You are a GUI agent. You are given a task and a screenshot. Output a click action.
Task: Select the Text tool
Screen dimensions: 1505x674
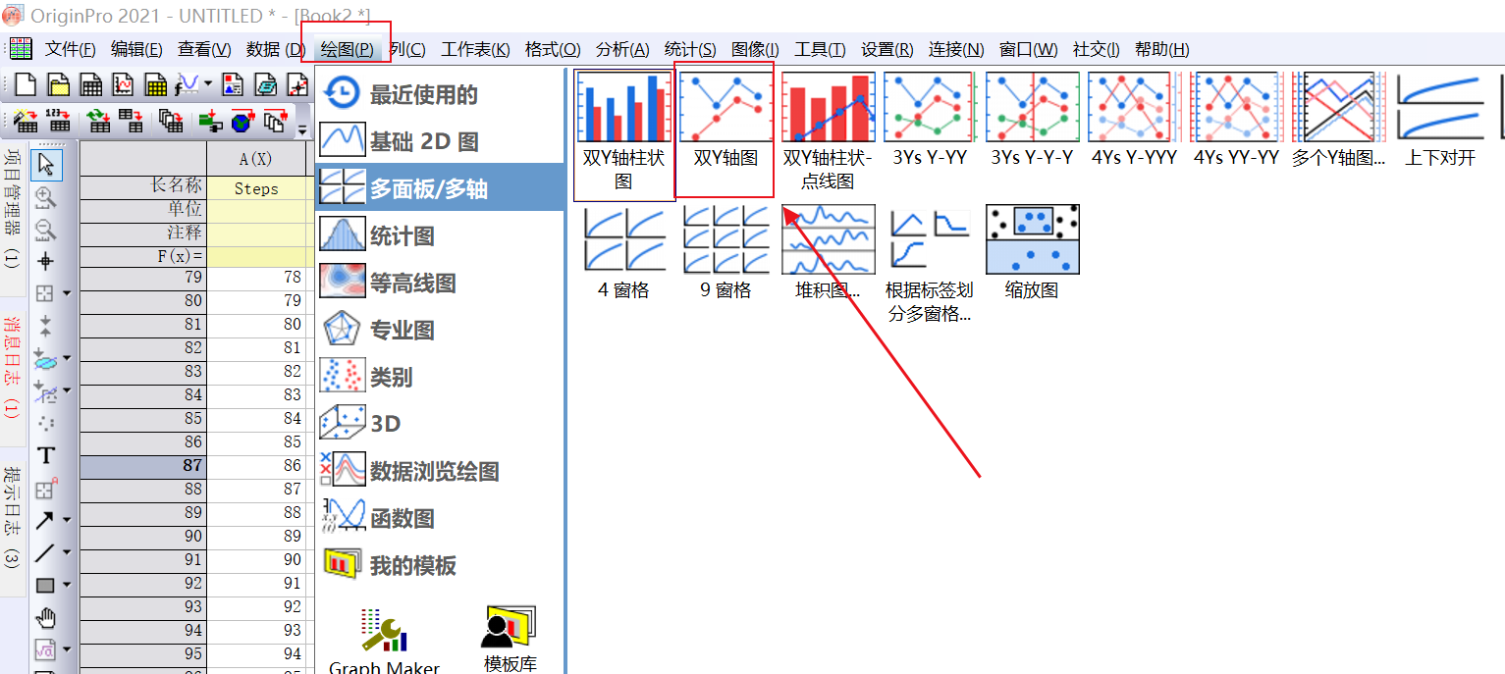46,454
